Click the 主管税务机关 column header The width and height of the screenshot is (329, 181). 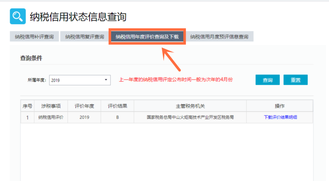click(x=190, y=106)
